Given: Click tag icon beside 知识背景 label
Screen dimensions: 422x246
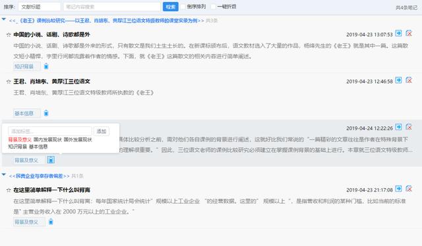Looking at the screenshot, I should click(46, 66).
